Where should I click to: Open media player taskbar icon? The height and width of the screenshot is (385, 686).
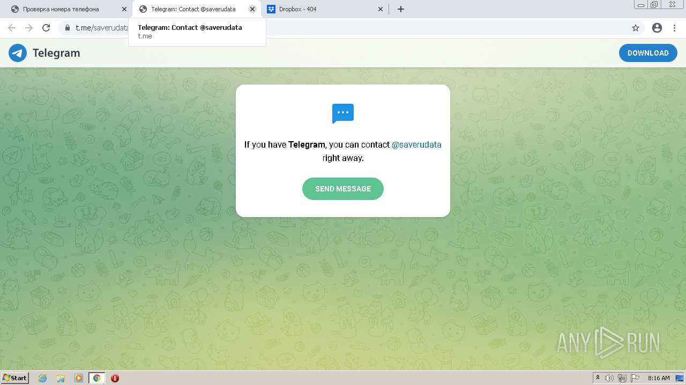click(x=79, y=378)
